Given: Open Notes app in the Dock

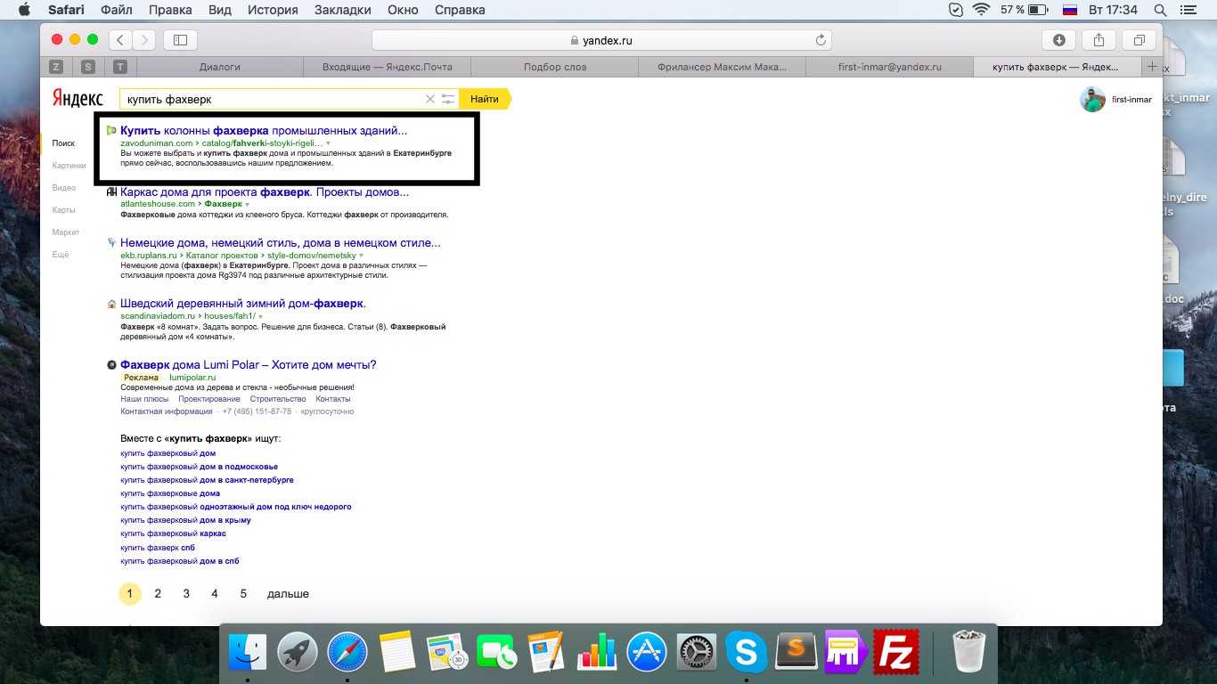Looking at the screenshot, I should point(396,652).
